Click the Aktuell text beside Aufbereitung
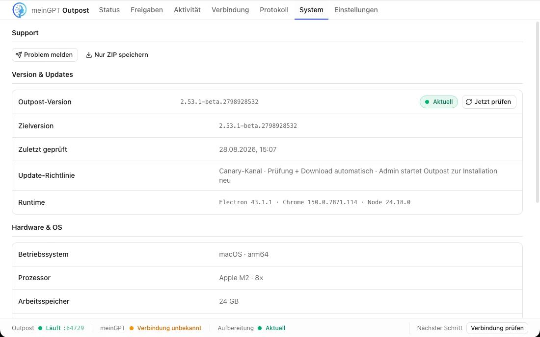 point(275,328)
